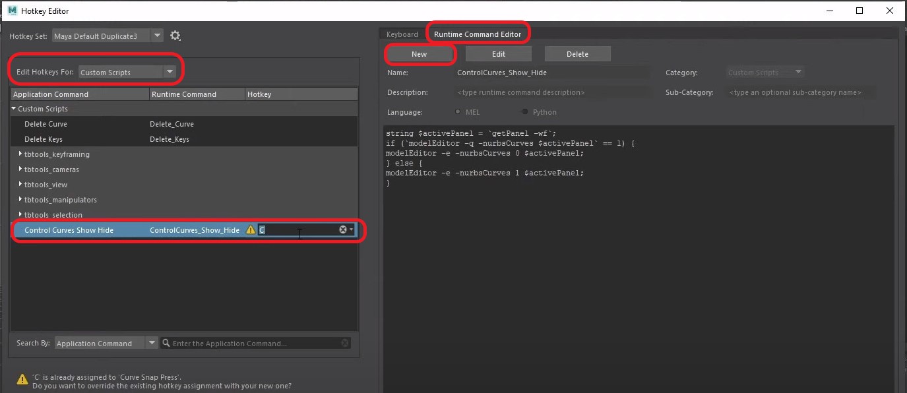Screen dimensions: 907x393
Task: Click the warning icon in the bottom message
Action: tap(22, 379)
